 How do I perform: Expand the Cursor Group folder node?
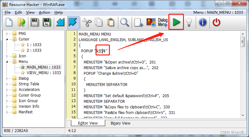coord(7,95)
